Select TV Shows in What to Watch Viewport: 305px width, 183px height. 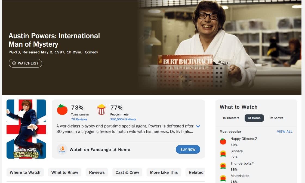(276, 118)
